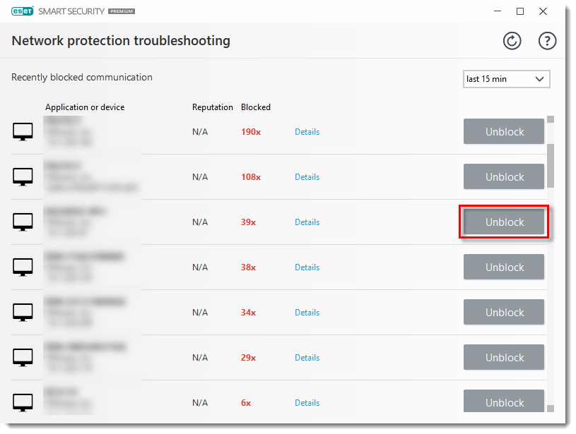Show Details for the 29x blocked entry
The height and width of the screenshot is (434, 576).
pyautogui.click(x=307, y=358)
